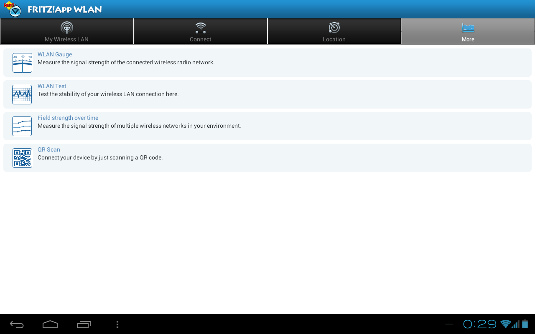Tap the battery icon in status bar
This screenshot has height=334, width=535.
[x=525, y=324]
